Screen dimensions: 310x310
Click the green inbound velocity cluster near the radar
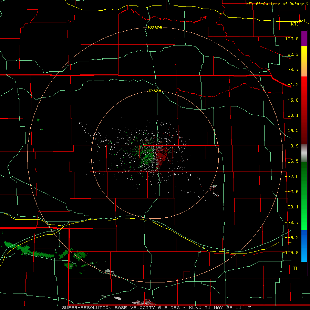tap(147, 156)
